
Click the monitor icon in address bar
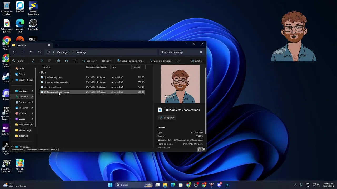pos(48,52)
